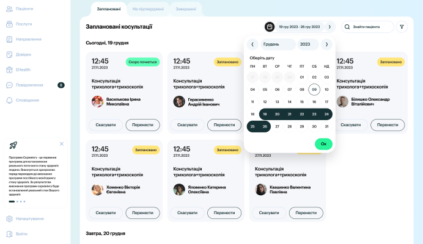423x244 pixels.
Task: Click the filter funnel icon
Action: click(402, 27)
